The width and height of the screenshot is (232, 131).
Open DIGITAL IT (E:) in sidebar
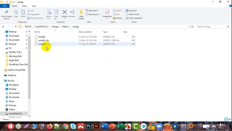coord(15,52)
